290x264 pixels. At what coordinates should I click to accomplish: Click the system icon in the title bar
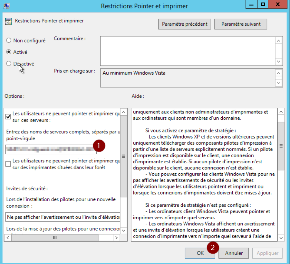point(7,6)
